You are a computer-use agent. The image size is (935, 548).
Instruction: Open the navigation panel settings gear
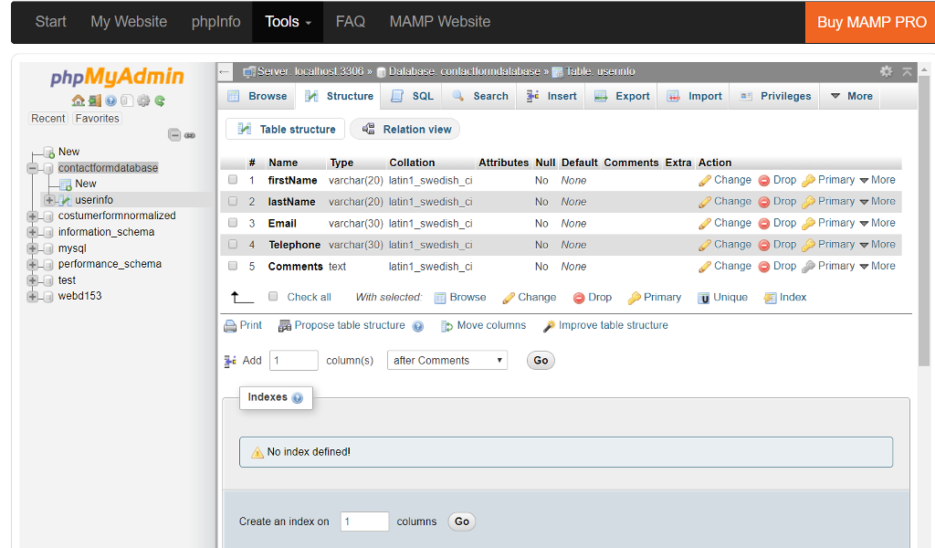[x=143, y=100]
